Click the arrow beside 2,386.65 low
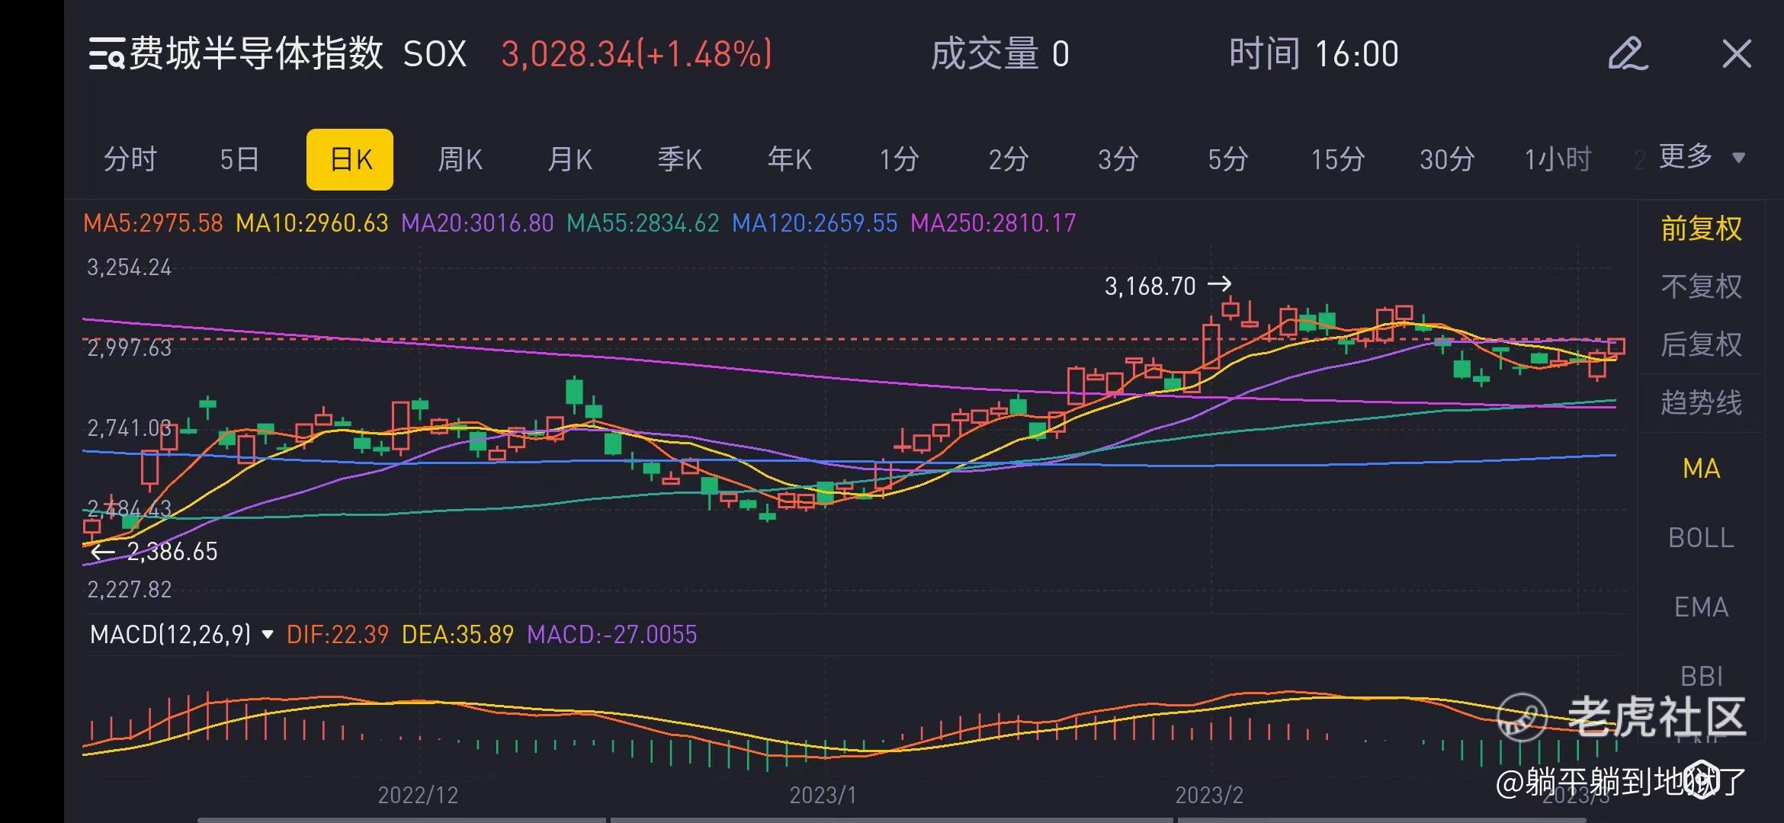1784x823 pixels. 102,552
